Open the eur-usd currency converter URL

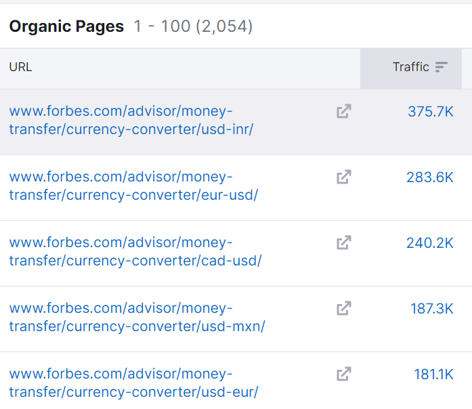133,186
